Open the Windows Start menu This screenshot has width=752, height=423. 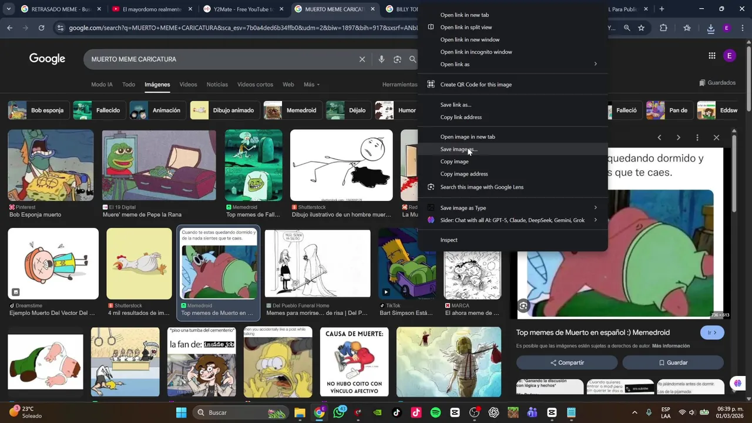[x=181, y=412]
